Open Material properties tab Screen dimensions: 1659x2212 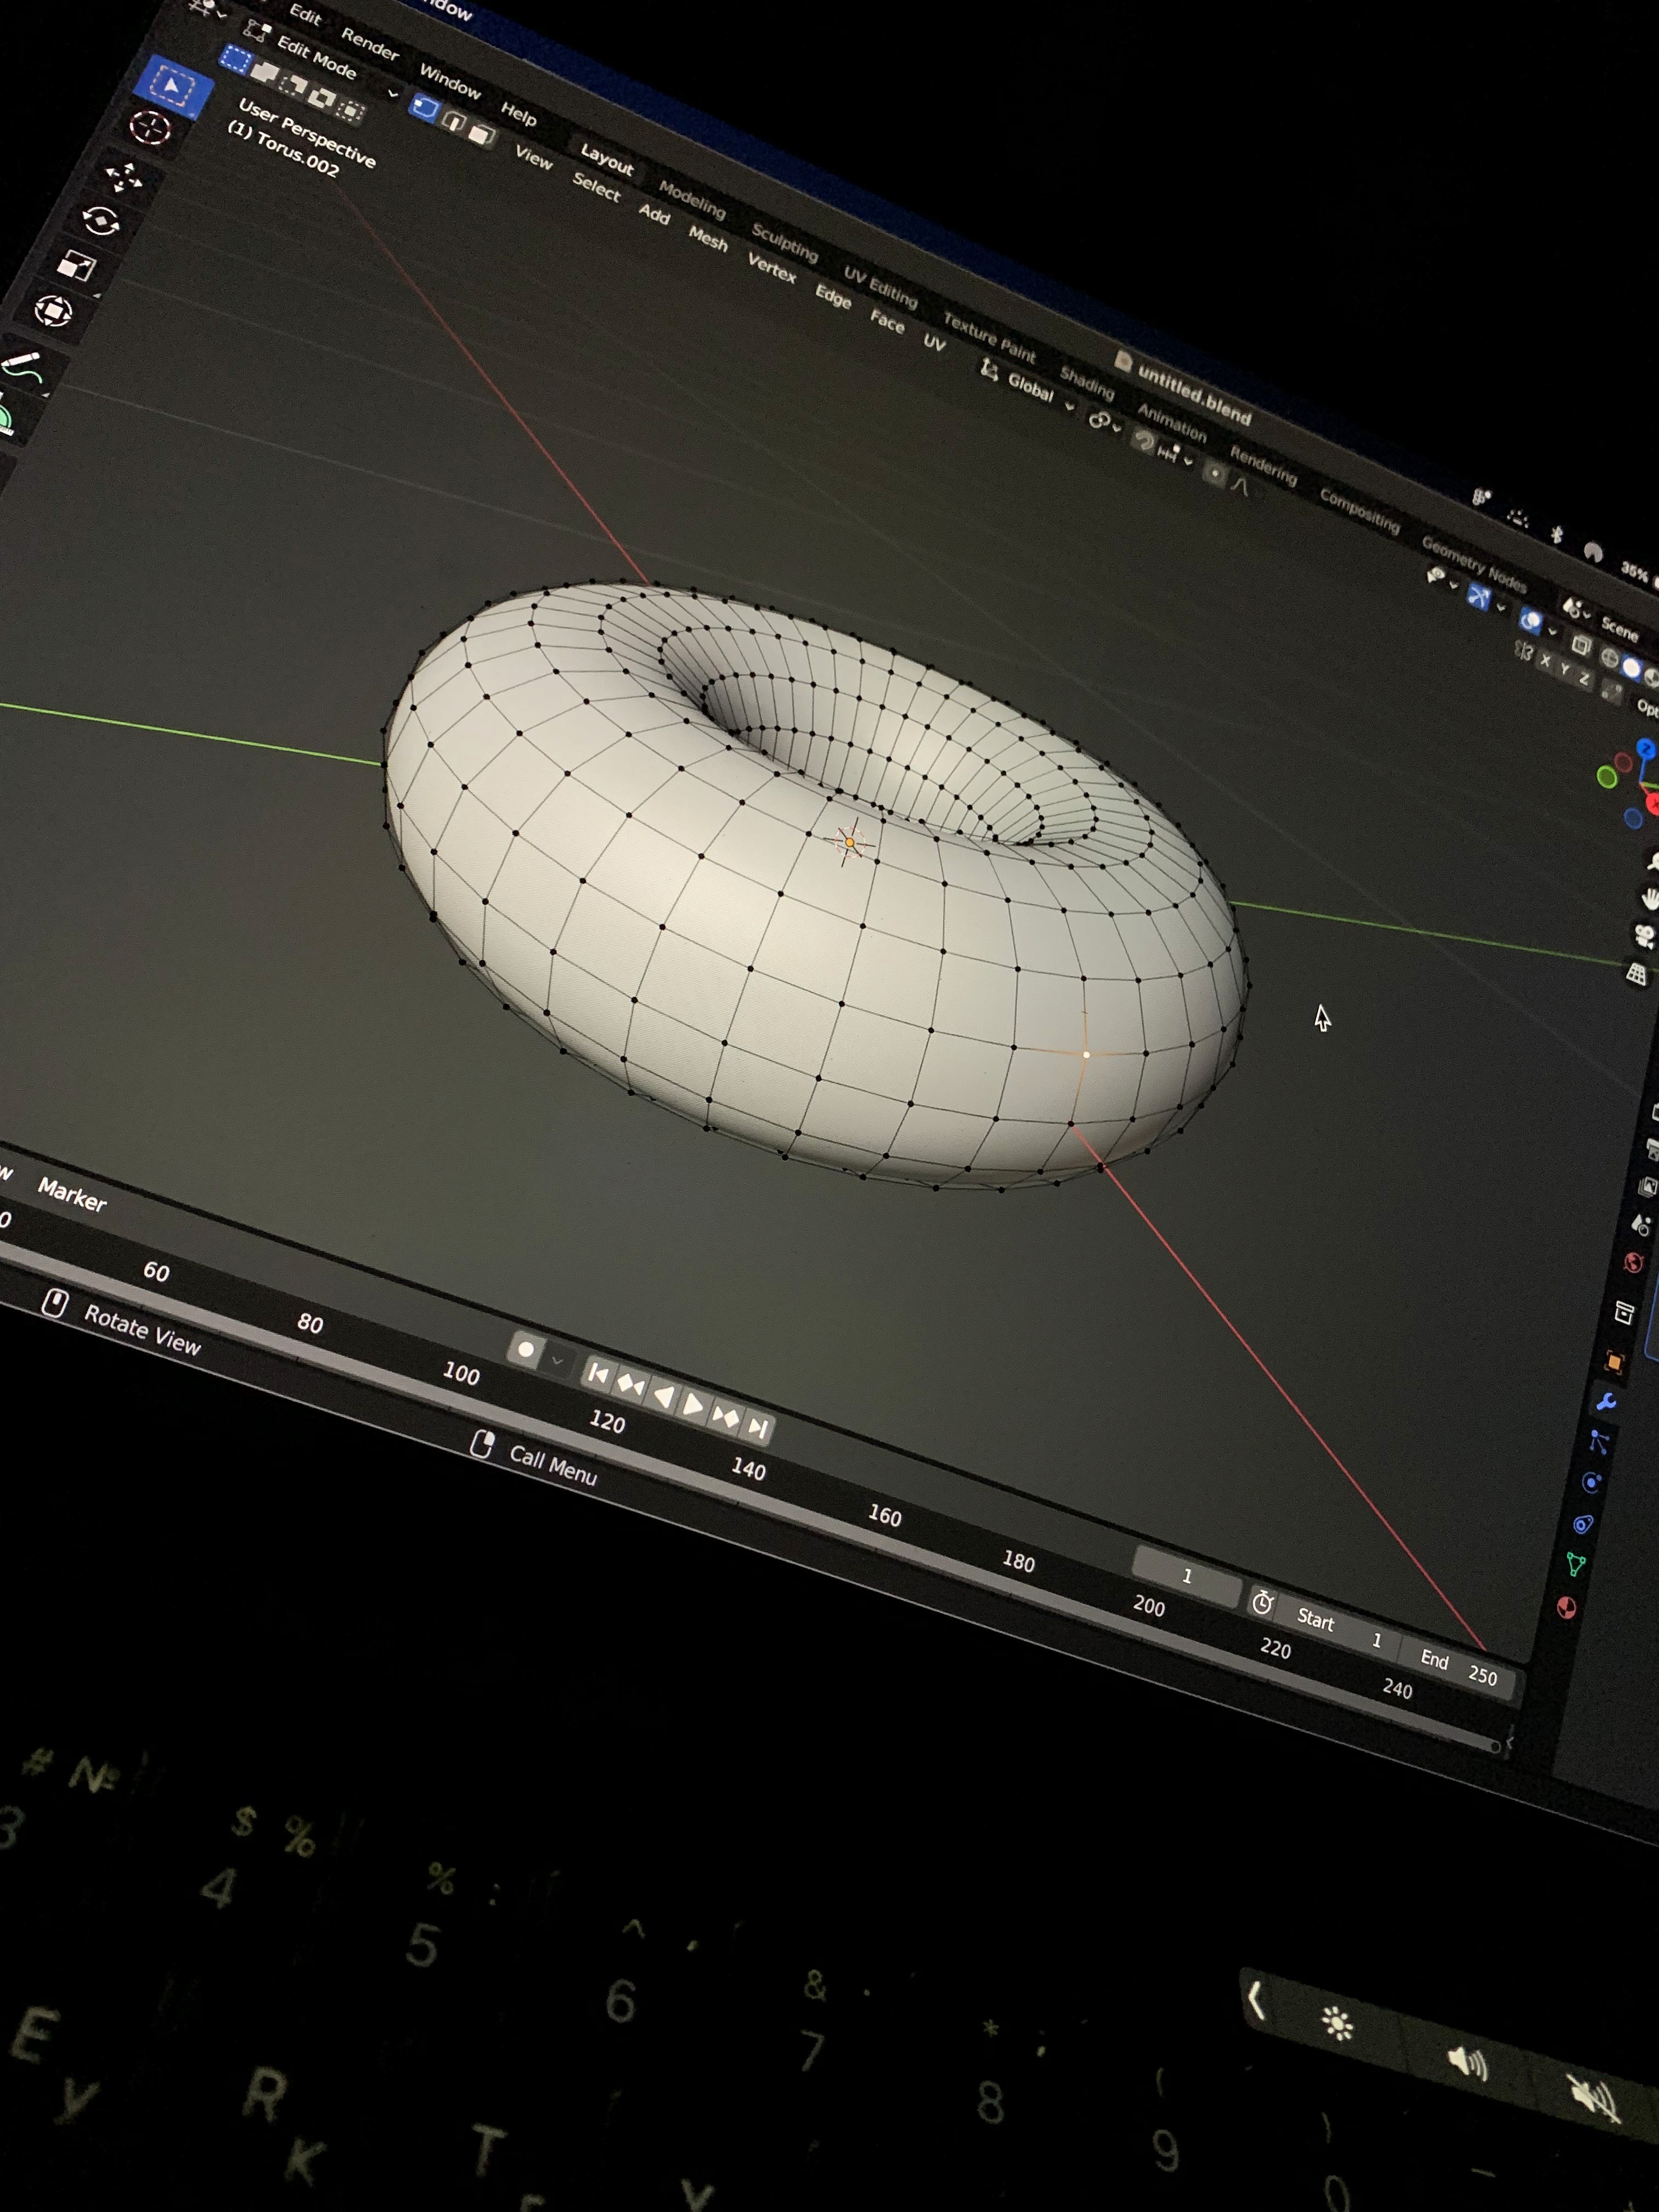1567,1607
